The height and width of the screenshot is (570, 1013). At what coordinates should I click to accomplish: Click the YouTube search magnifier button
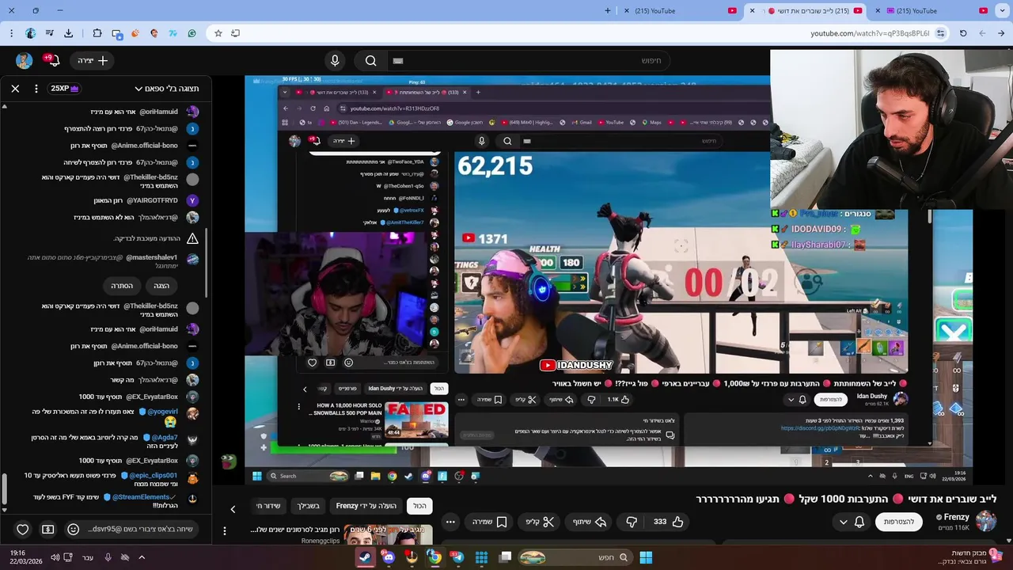pyautogui.click(x=370, y=61)
